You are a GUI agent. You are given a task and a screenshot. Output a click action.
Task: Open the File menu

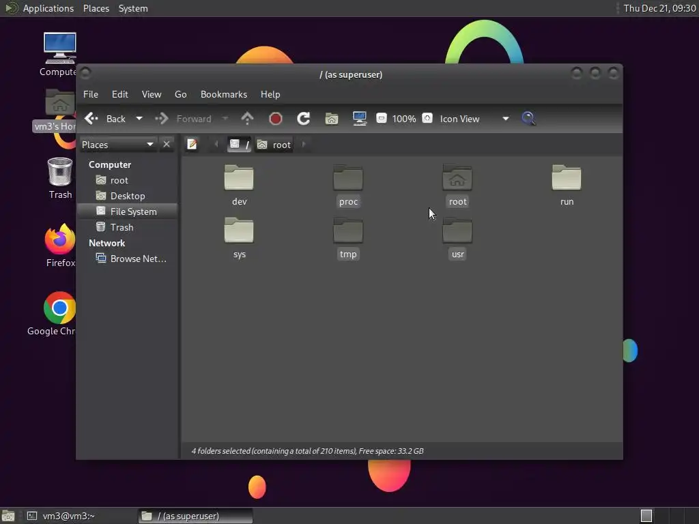(91, 94)
